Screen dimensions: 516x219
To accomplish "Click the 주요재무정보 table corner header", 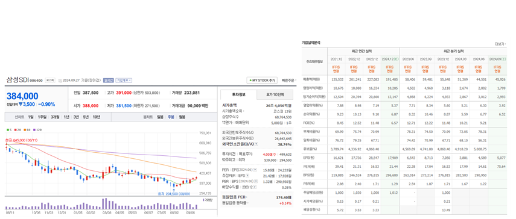I will (x=314, y=61).
